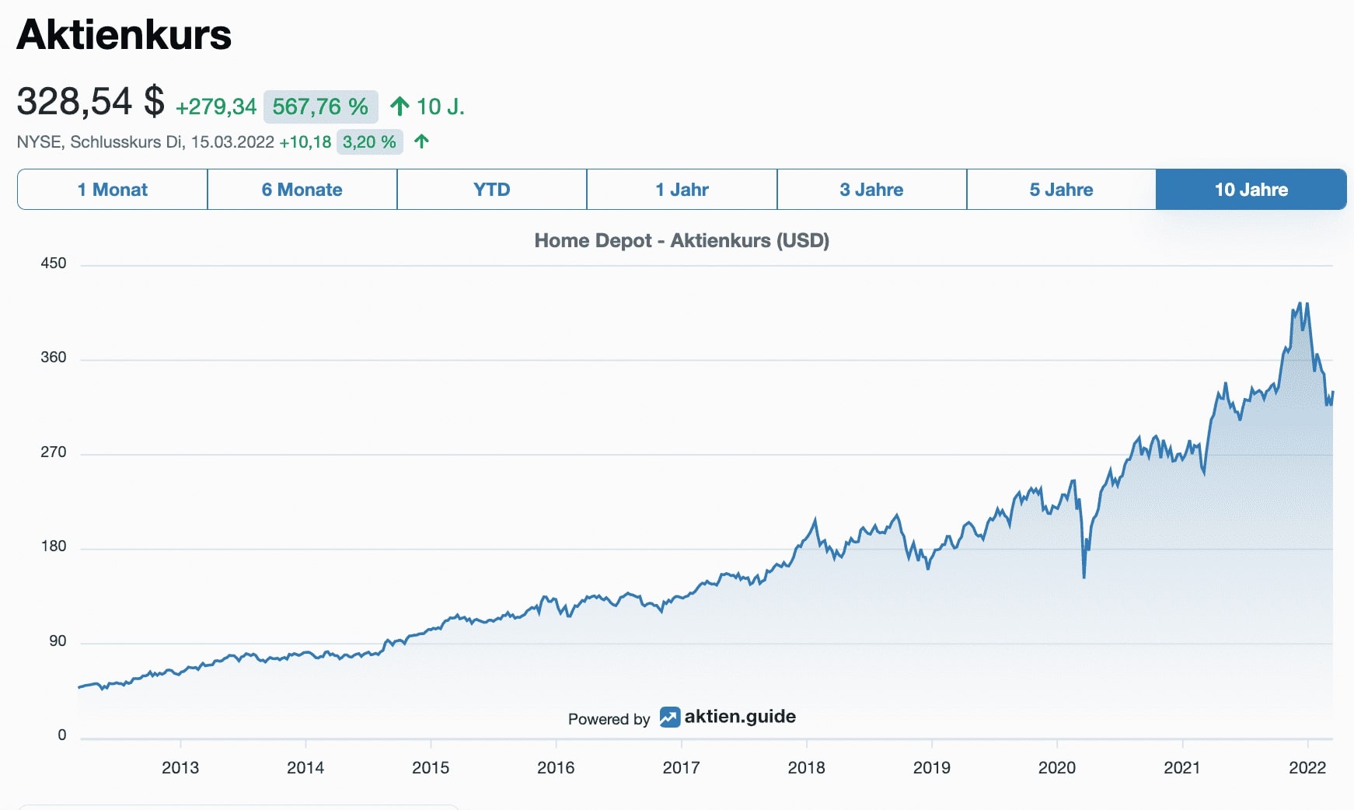Click the aktien.guide logo icon
Screen dimensions: 1354x810
670,717
